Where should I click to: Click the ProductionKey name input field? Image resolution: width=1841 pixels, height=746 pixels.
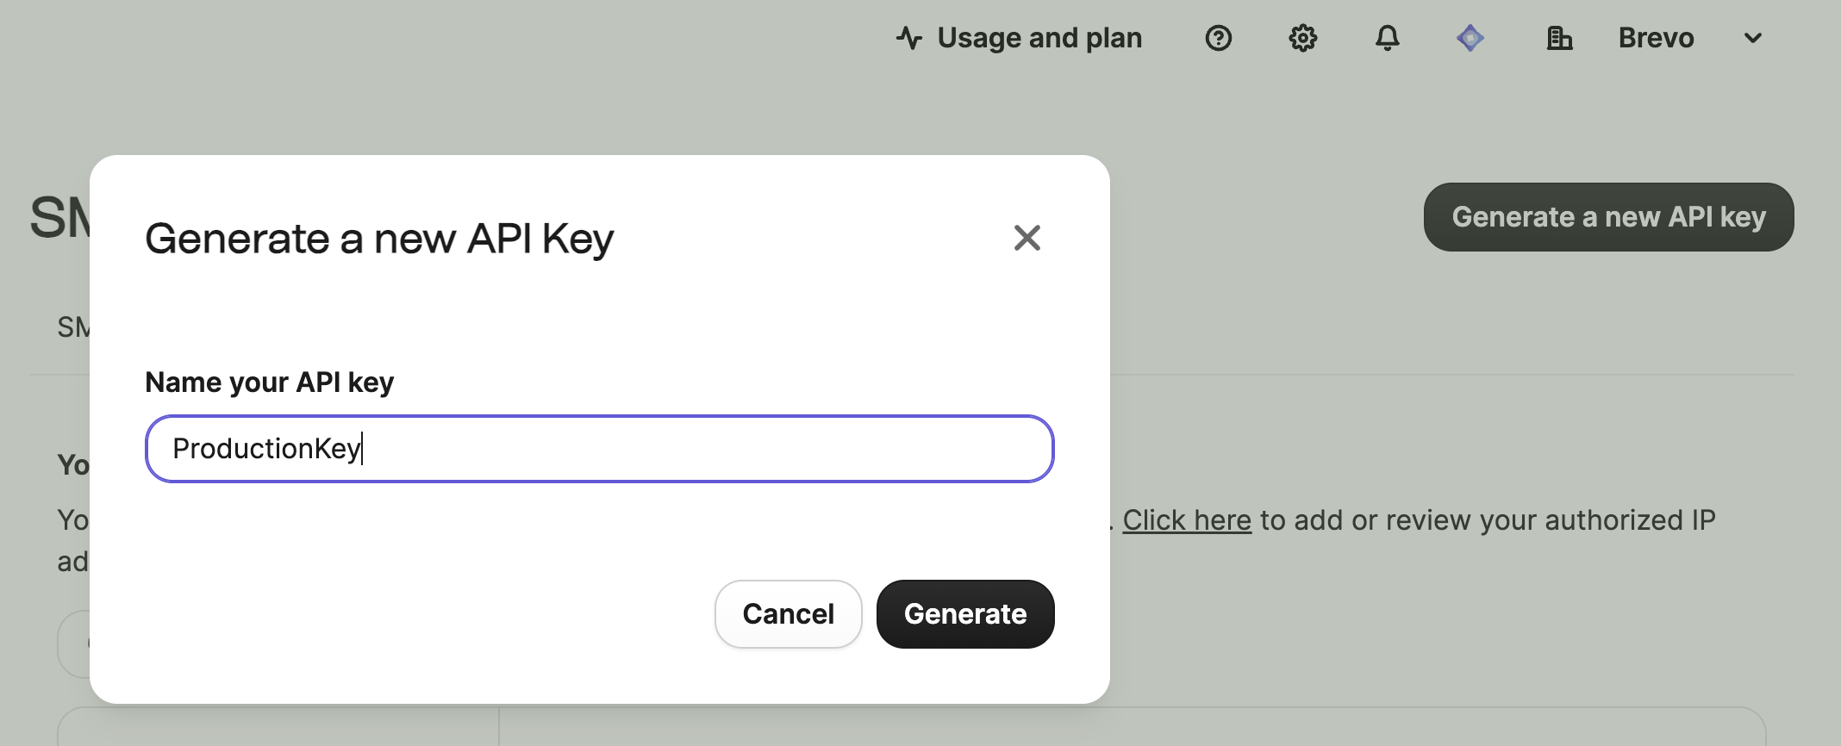coord(598,449)
